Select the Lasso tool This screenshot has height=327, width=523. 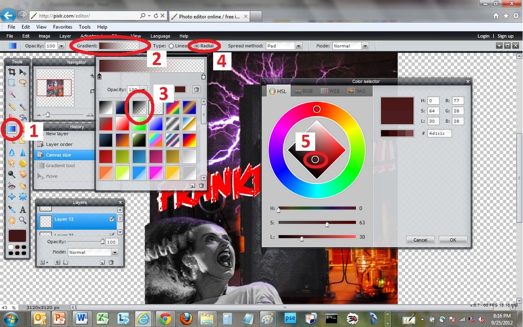pos(22,82)
